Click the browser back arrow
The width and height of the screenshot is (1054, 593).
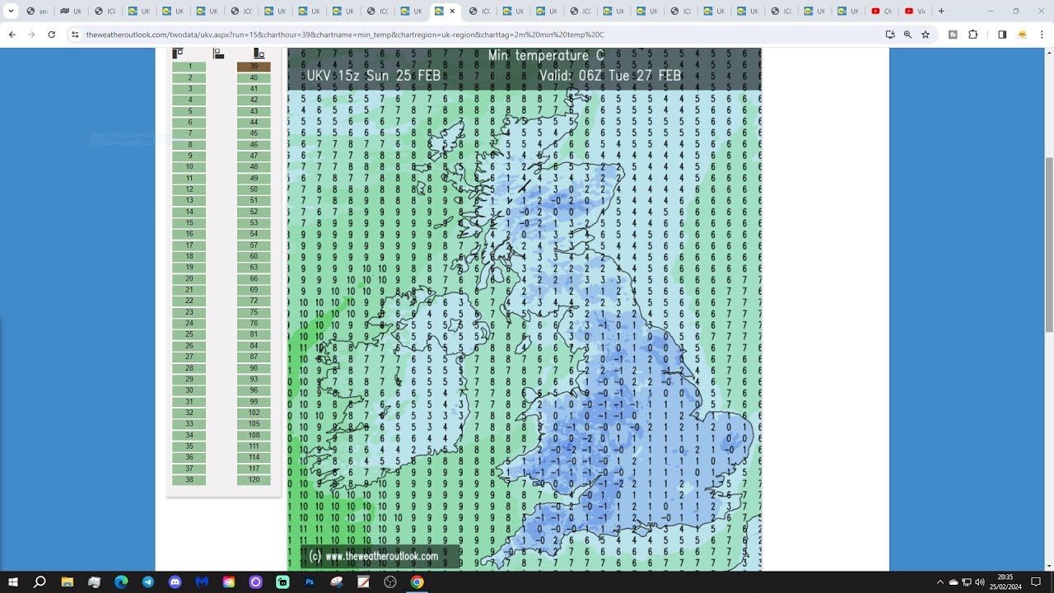pos(12,35)
